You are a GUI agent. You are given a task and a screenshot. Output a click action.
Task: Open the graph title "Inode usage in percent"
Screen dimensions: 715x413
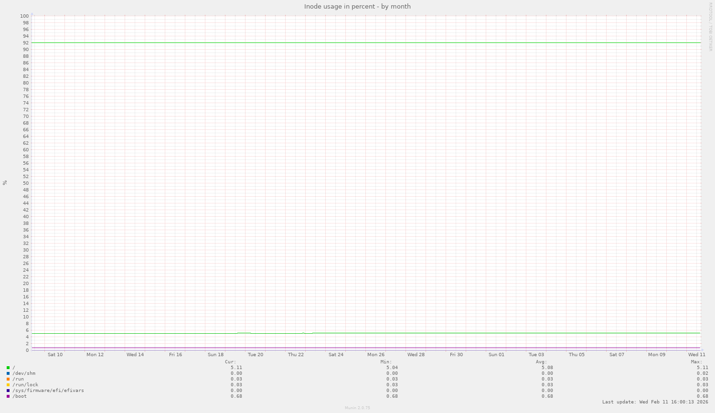[357, 6]
